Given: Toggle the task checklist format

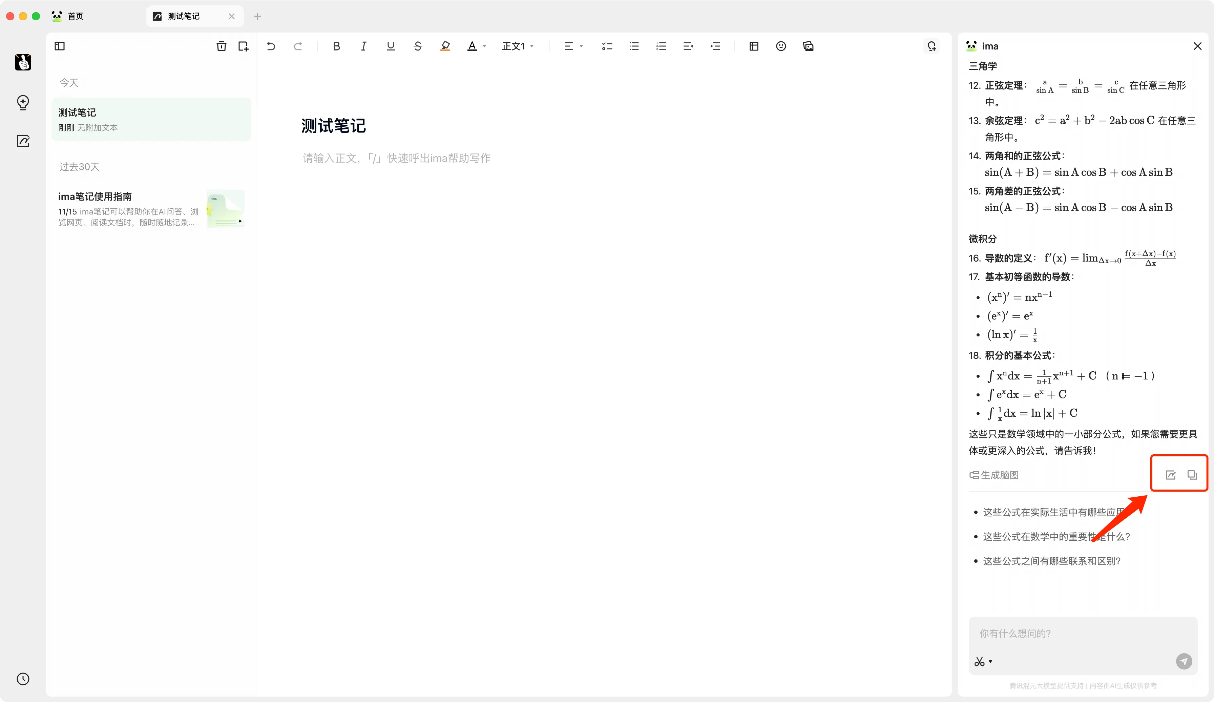Looking at the screenshot, I should [x=607, y=46].
